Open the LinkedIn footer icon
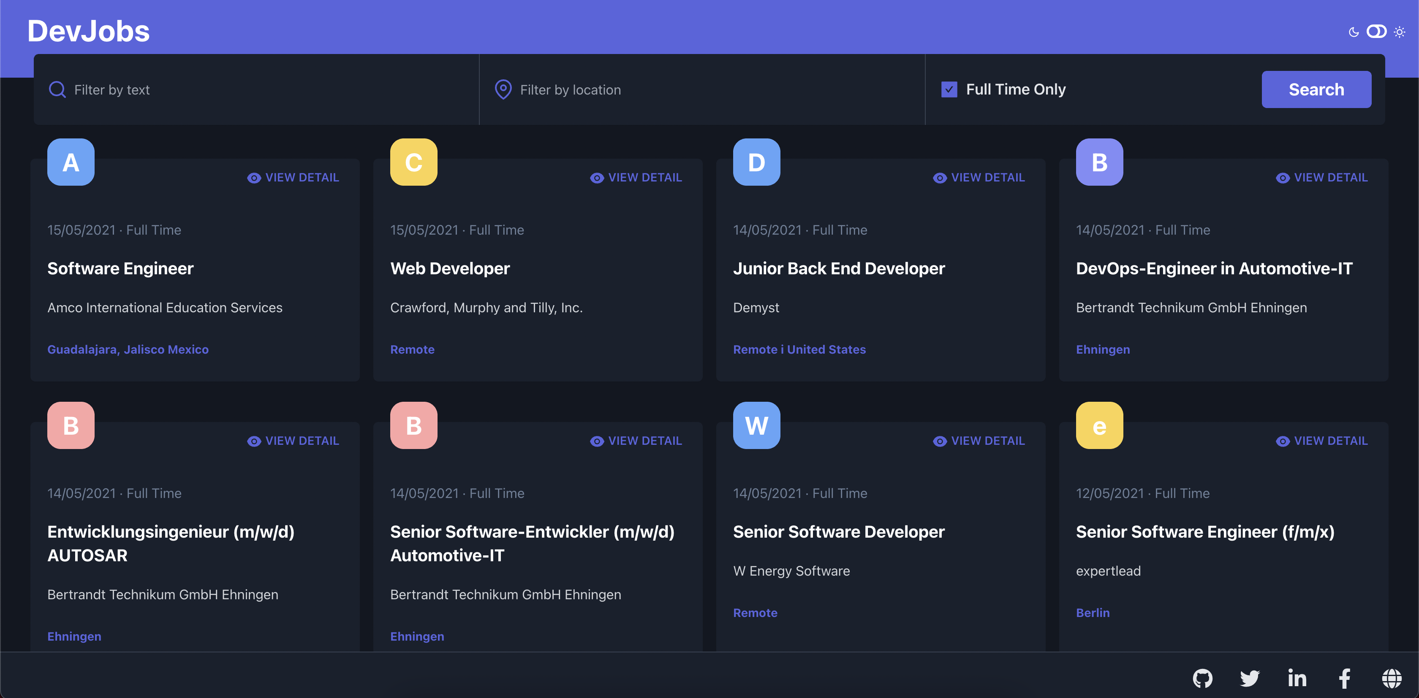 (1297, 678)
